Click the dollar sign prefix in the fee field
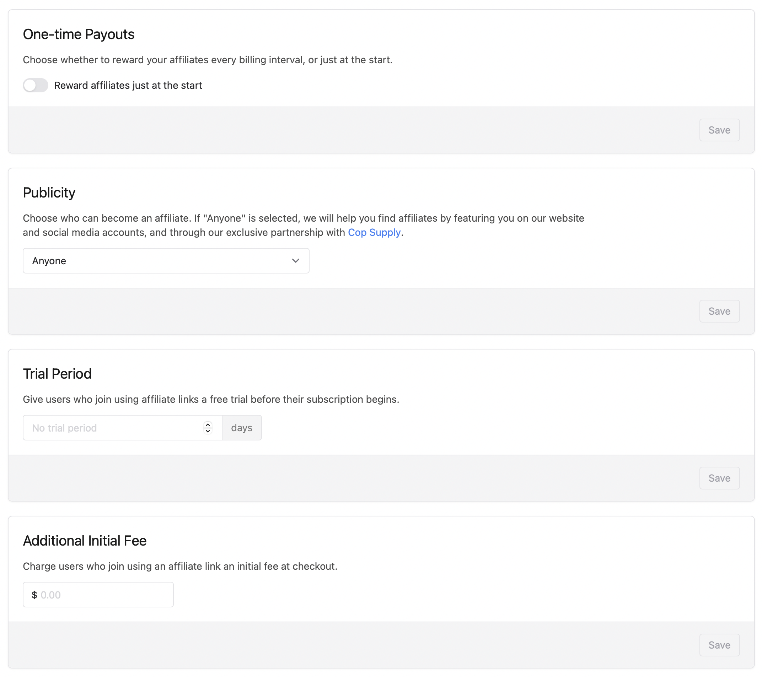The height and width of the screenshot is (677, 762). click(x=34, y=595)
